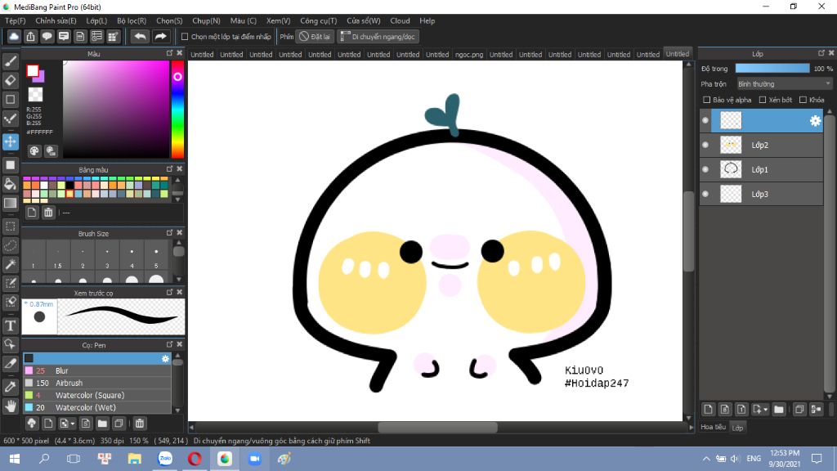Viewport: 837px width, 471px height.
Task: Undock the Bảng màu palette panel
Action: tap(170, 169)
